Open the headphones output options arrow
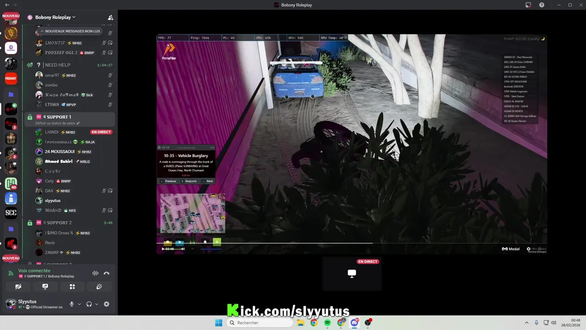Viewport: 586px width, 330px height. click(x=97, y=304)
